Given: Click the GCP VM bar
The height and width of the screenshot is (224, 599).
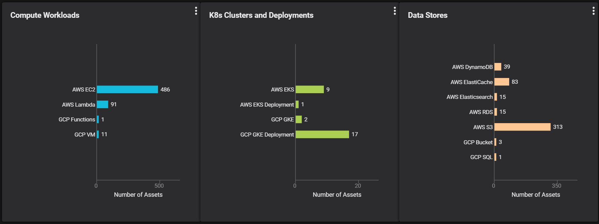Looking at the screenshot, I should point(98,135).
